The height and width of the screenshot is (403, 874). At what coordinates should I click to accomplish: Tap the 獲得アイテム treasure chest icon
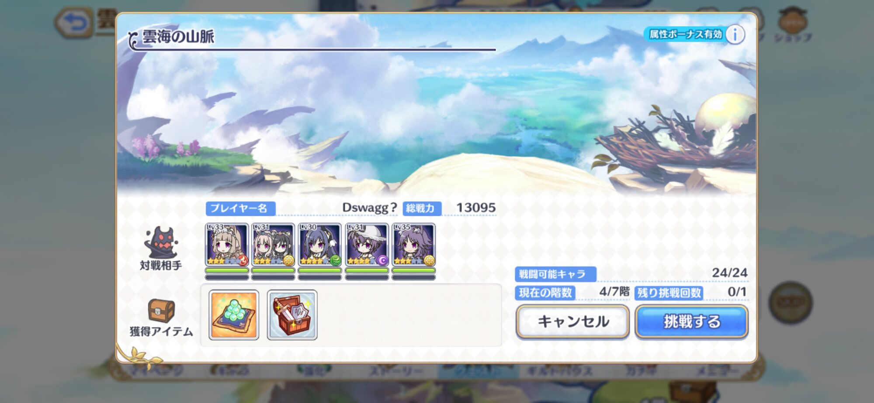[161, 311]
